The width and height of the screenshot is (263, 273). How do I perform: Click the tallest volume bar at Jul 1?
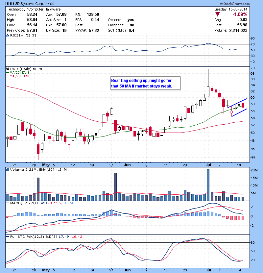point(208,185)
